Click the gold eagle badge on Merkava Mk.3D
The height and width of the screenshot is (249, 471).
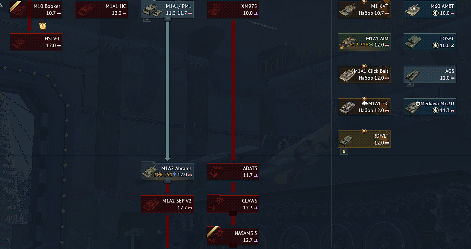[x=435, y=110]
